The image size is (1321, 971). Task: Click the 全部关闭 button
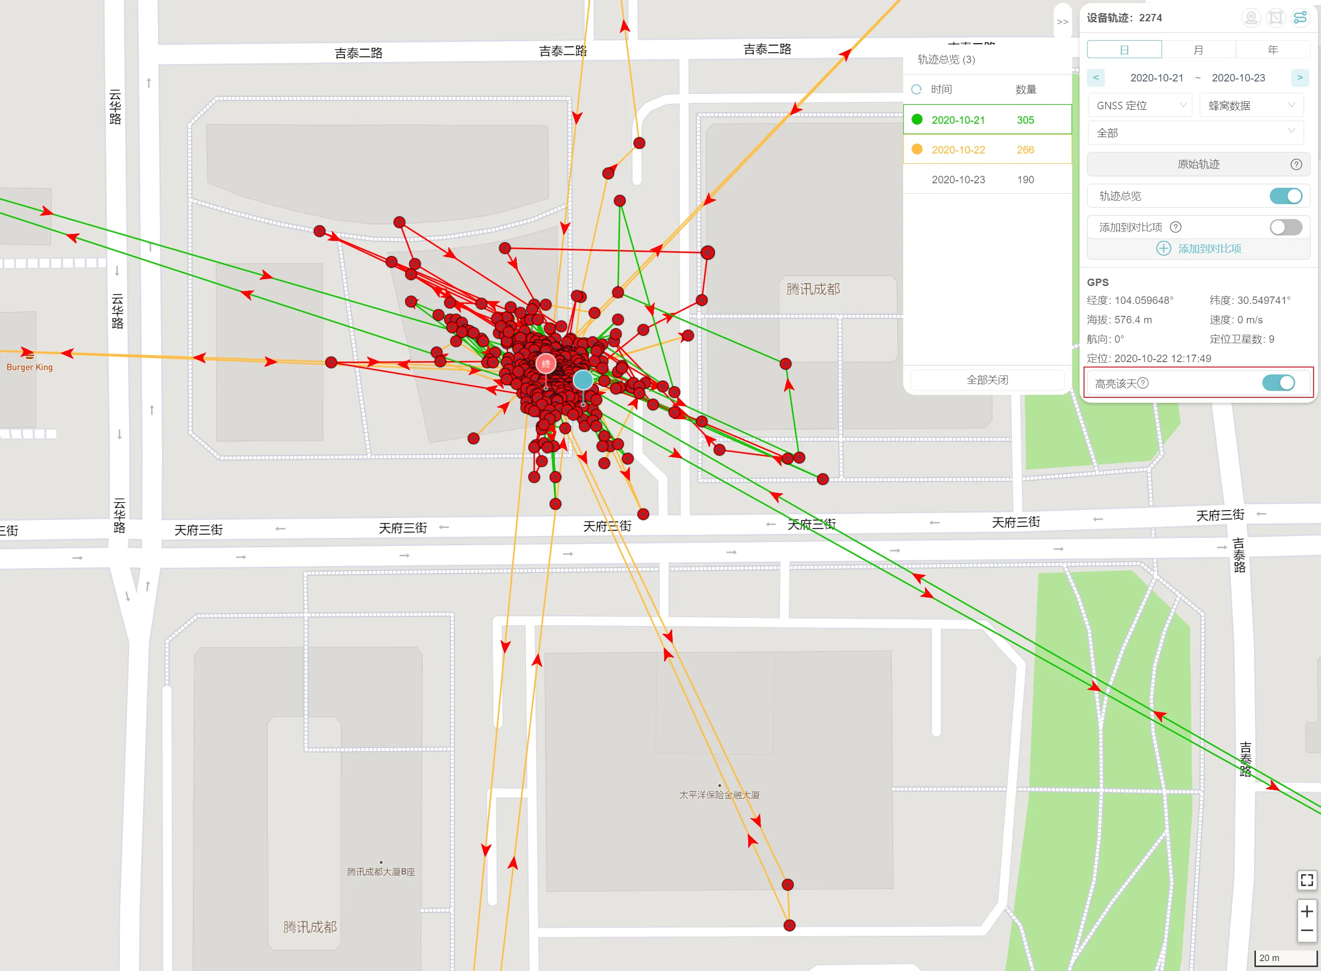[x=987, y=379]
